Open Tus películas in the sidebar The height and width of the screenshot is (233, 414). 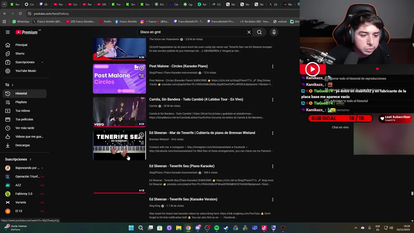tap(25, 119)
